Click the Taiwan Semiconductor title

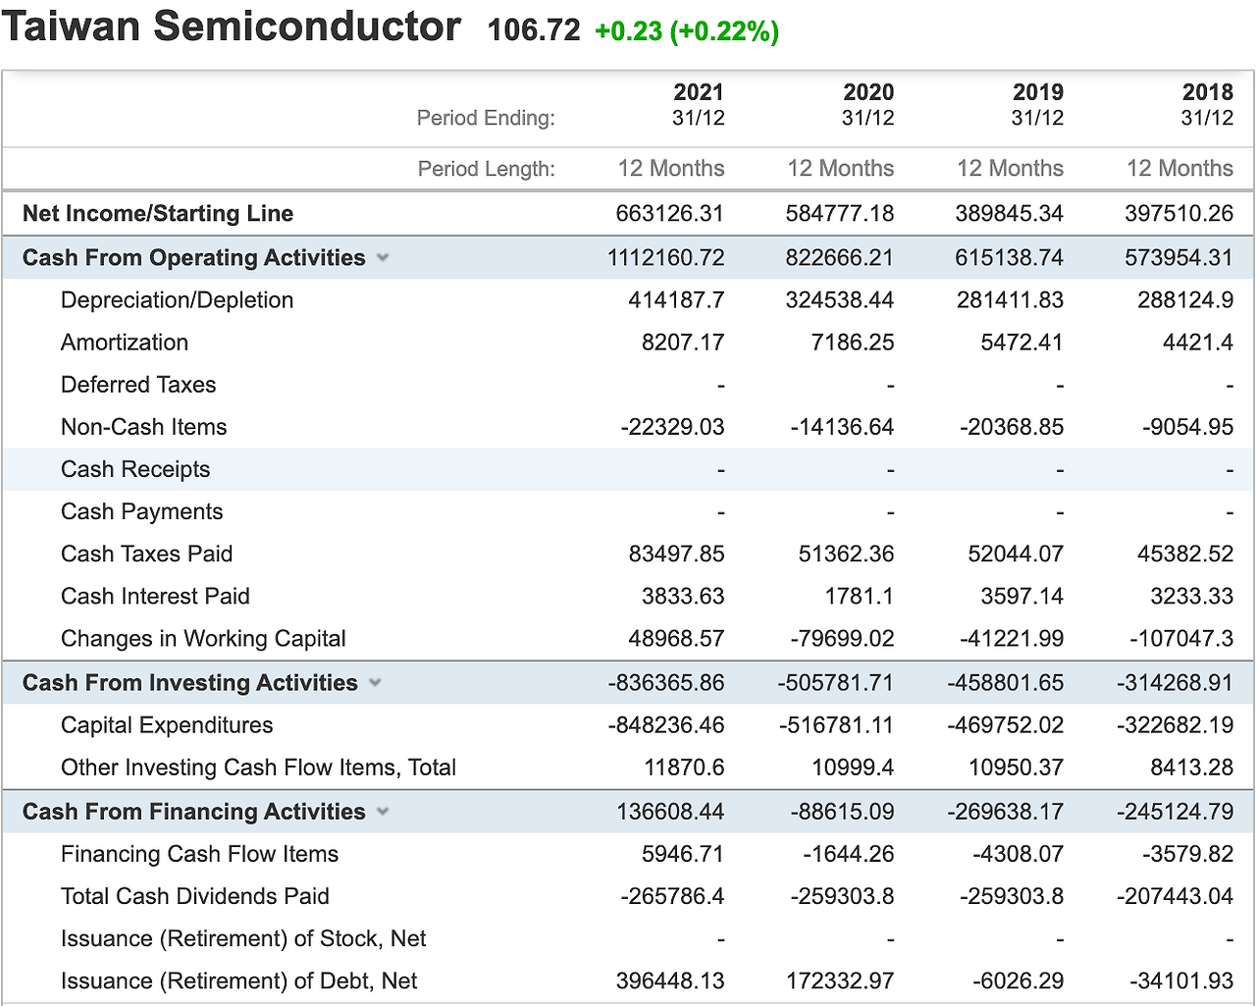point(232,26)
